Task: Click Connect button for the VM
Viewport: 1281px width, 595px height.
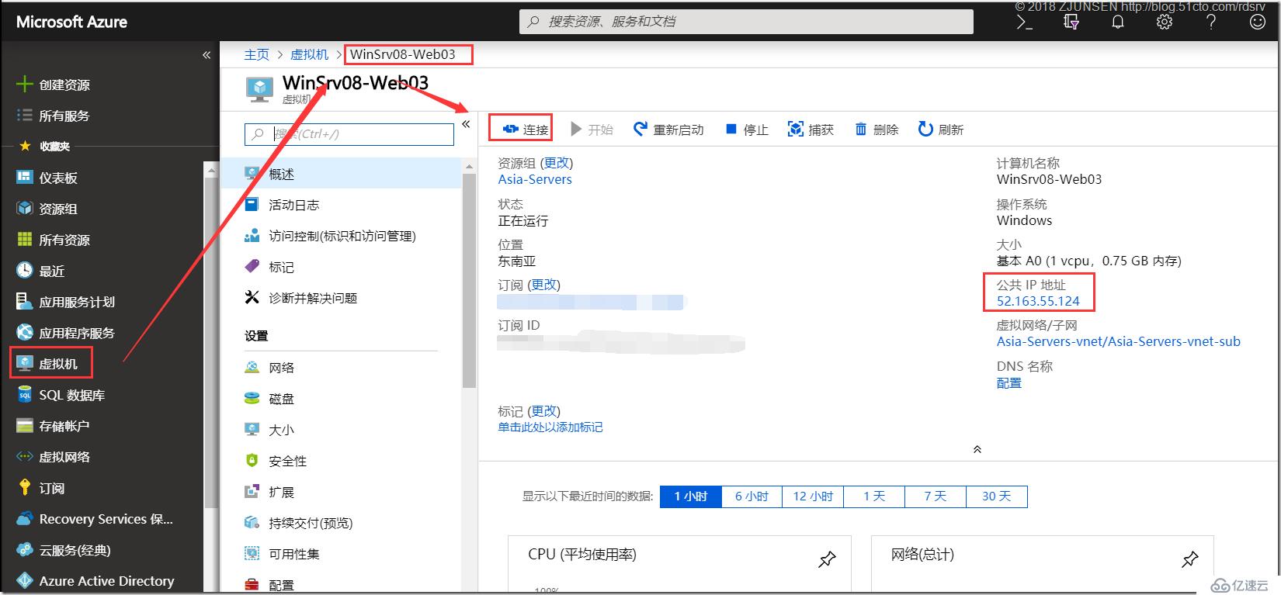Action: click(x=526, y=130)
